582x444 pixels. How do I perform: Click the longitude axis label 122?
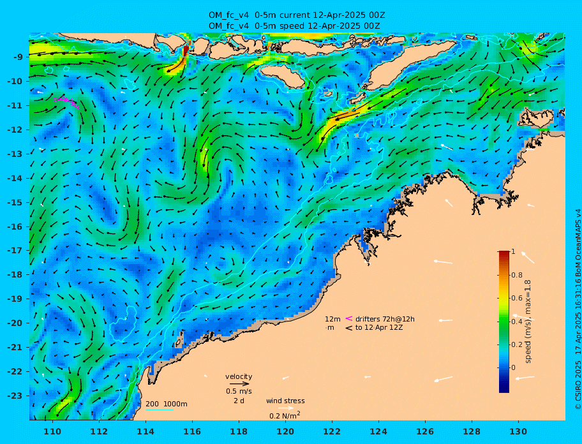point(332,432)
